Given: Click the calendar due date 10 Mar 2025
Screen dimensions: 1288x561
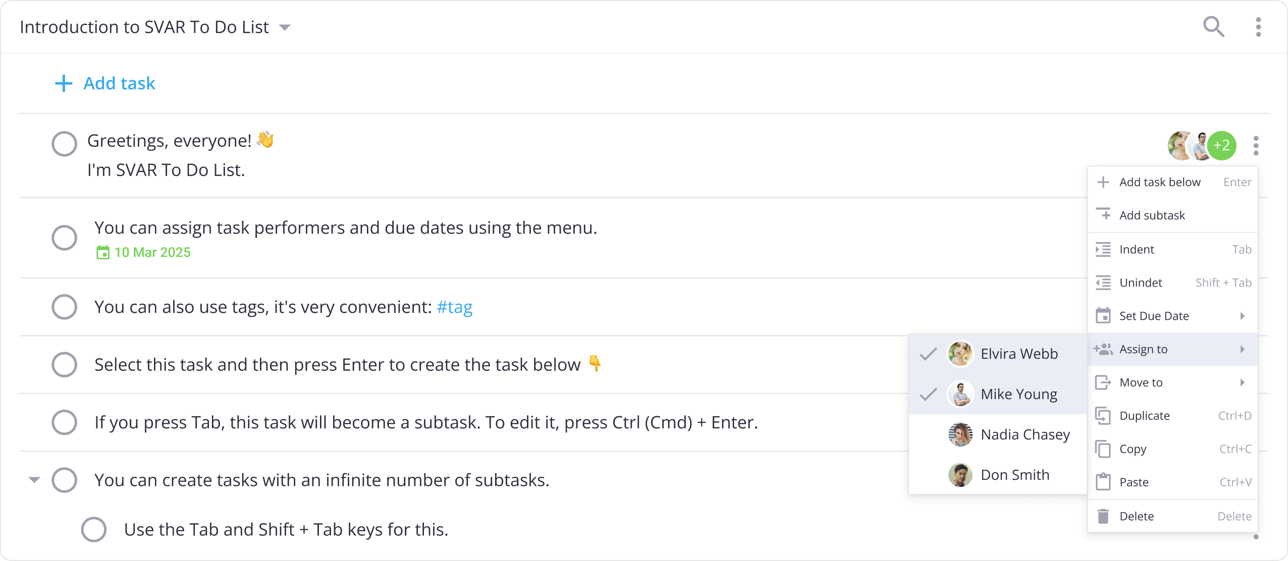Looking at the screenshot, I should tap(143, 252).
